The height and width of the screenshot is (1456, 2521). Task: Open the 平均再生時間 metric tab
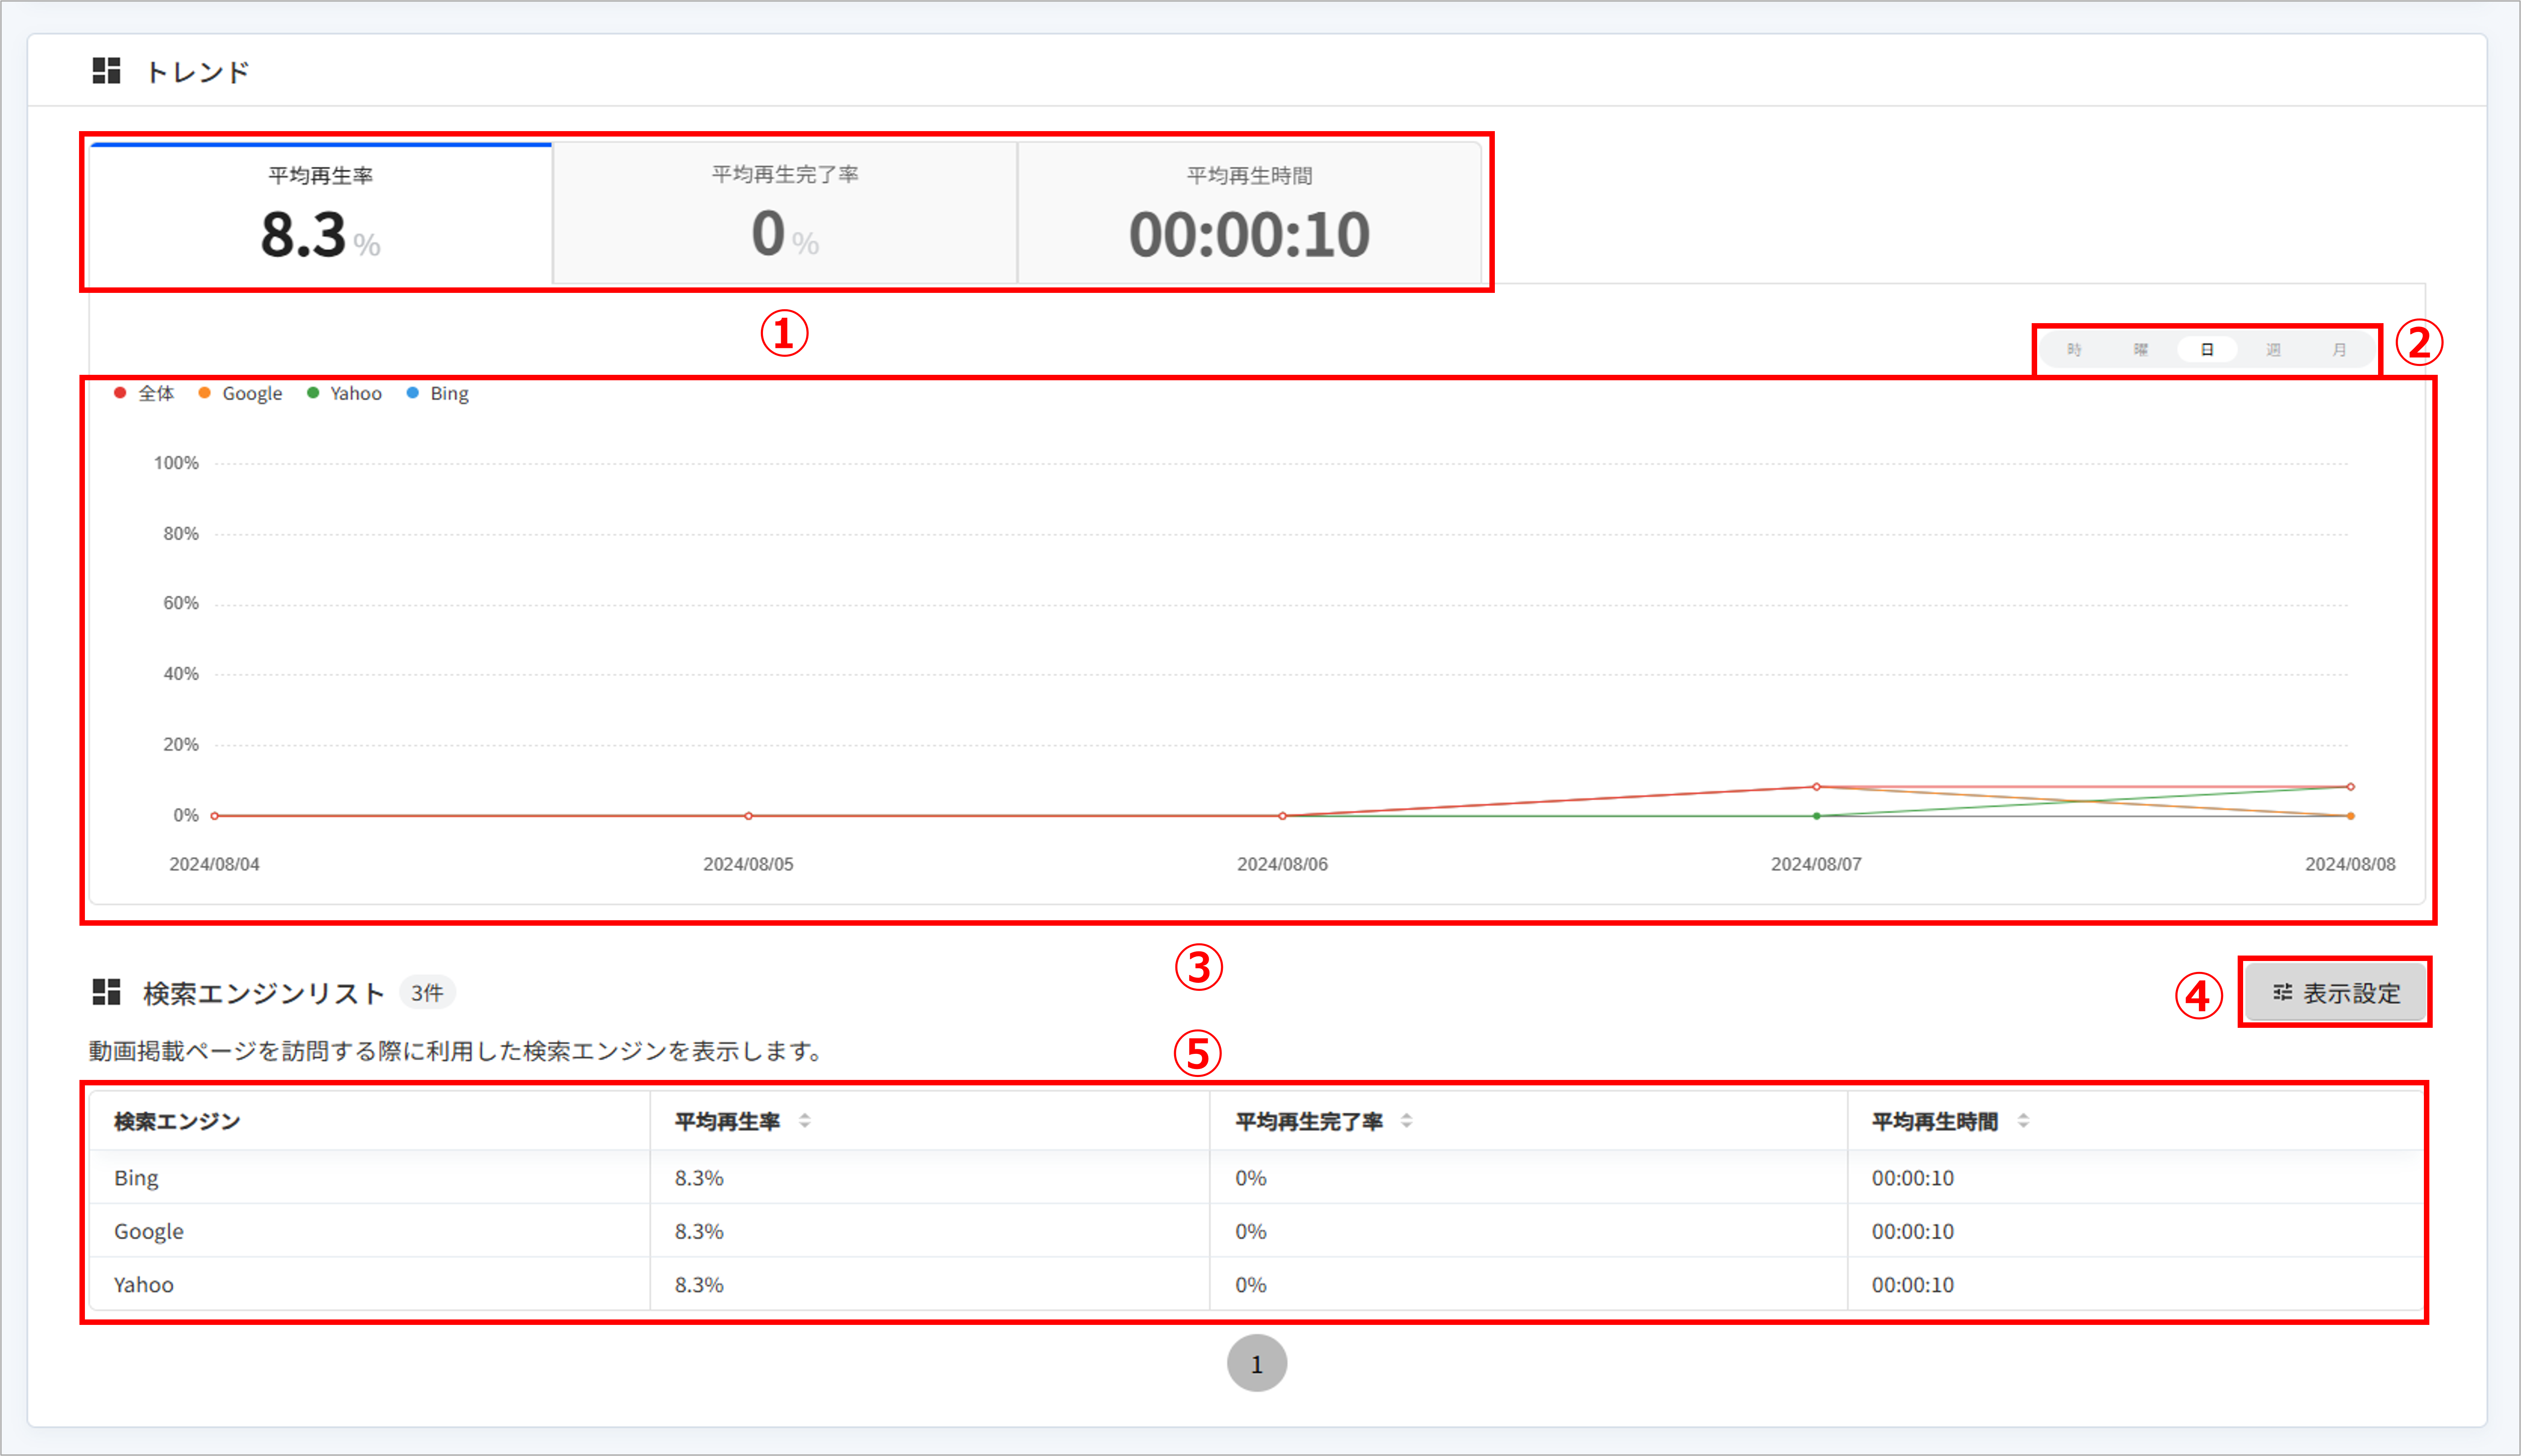coord(1249,214)
